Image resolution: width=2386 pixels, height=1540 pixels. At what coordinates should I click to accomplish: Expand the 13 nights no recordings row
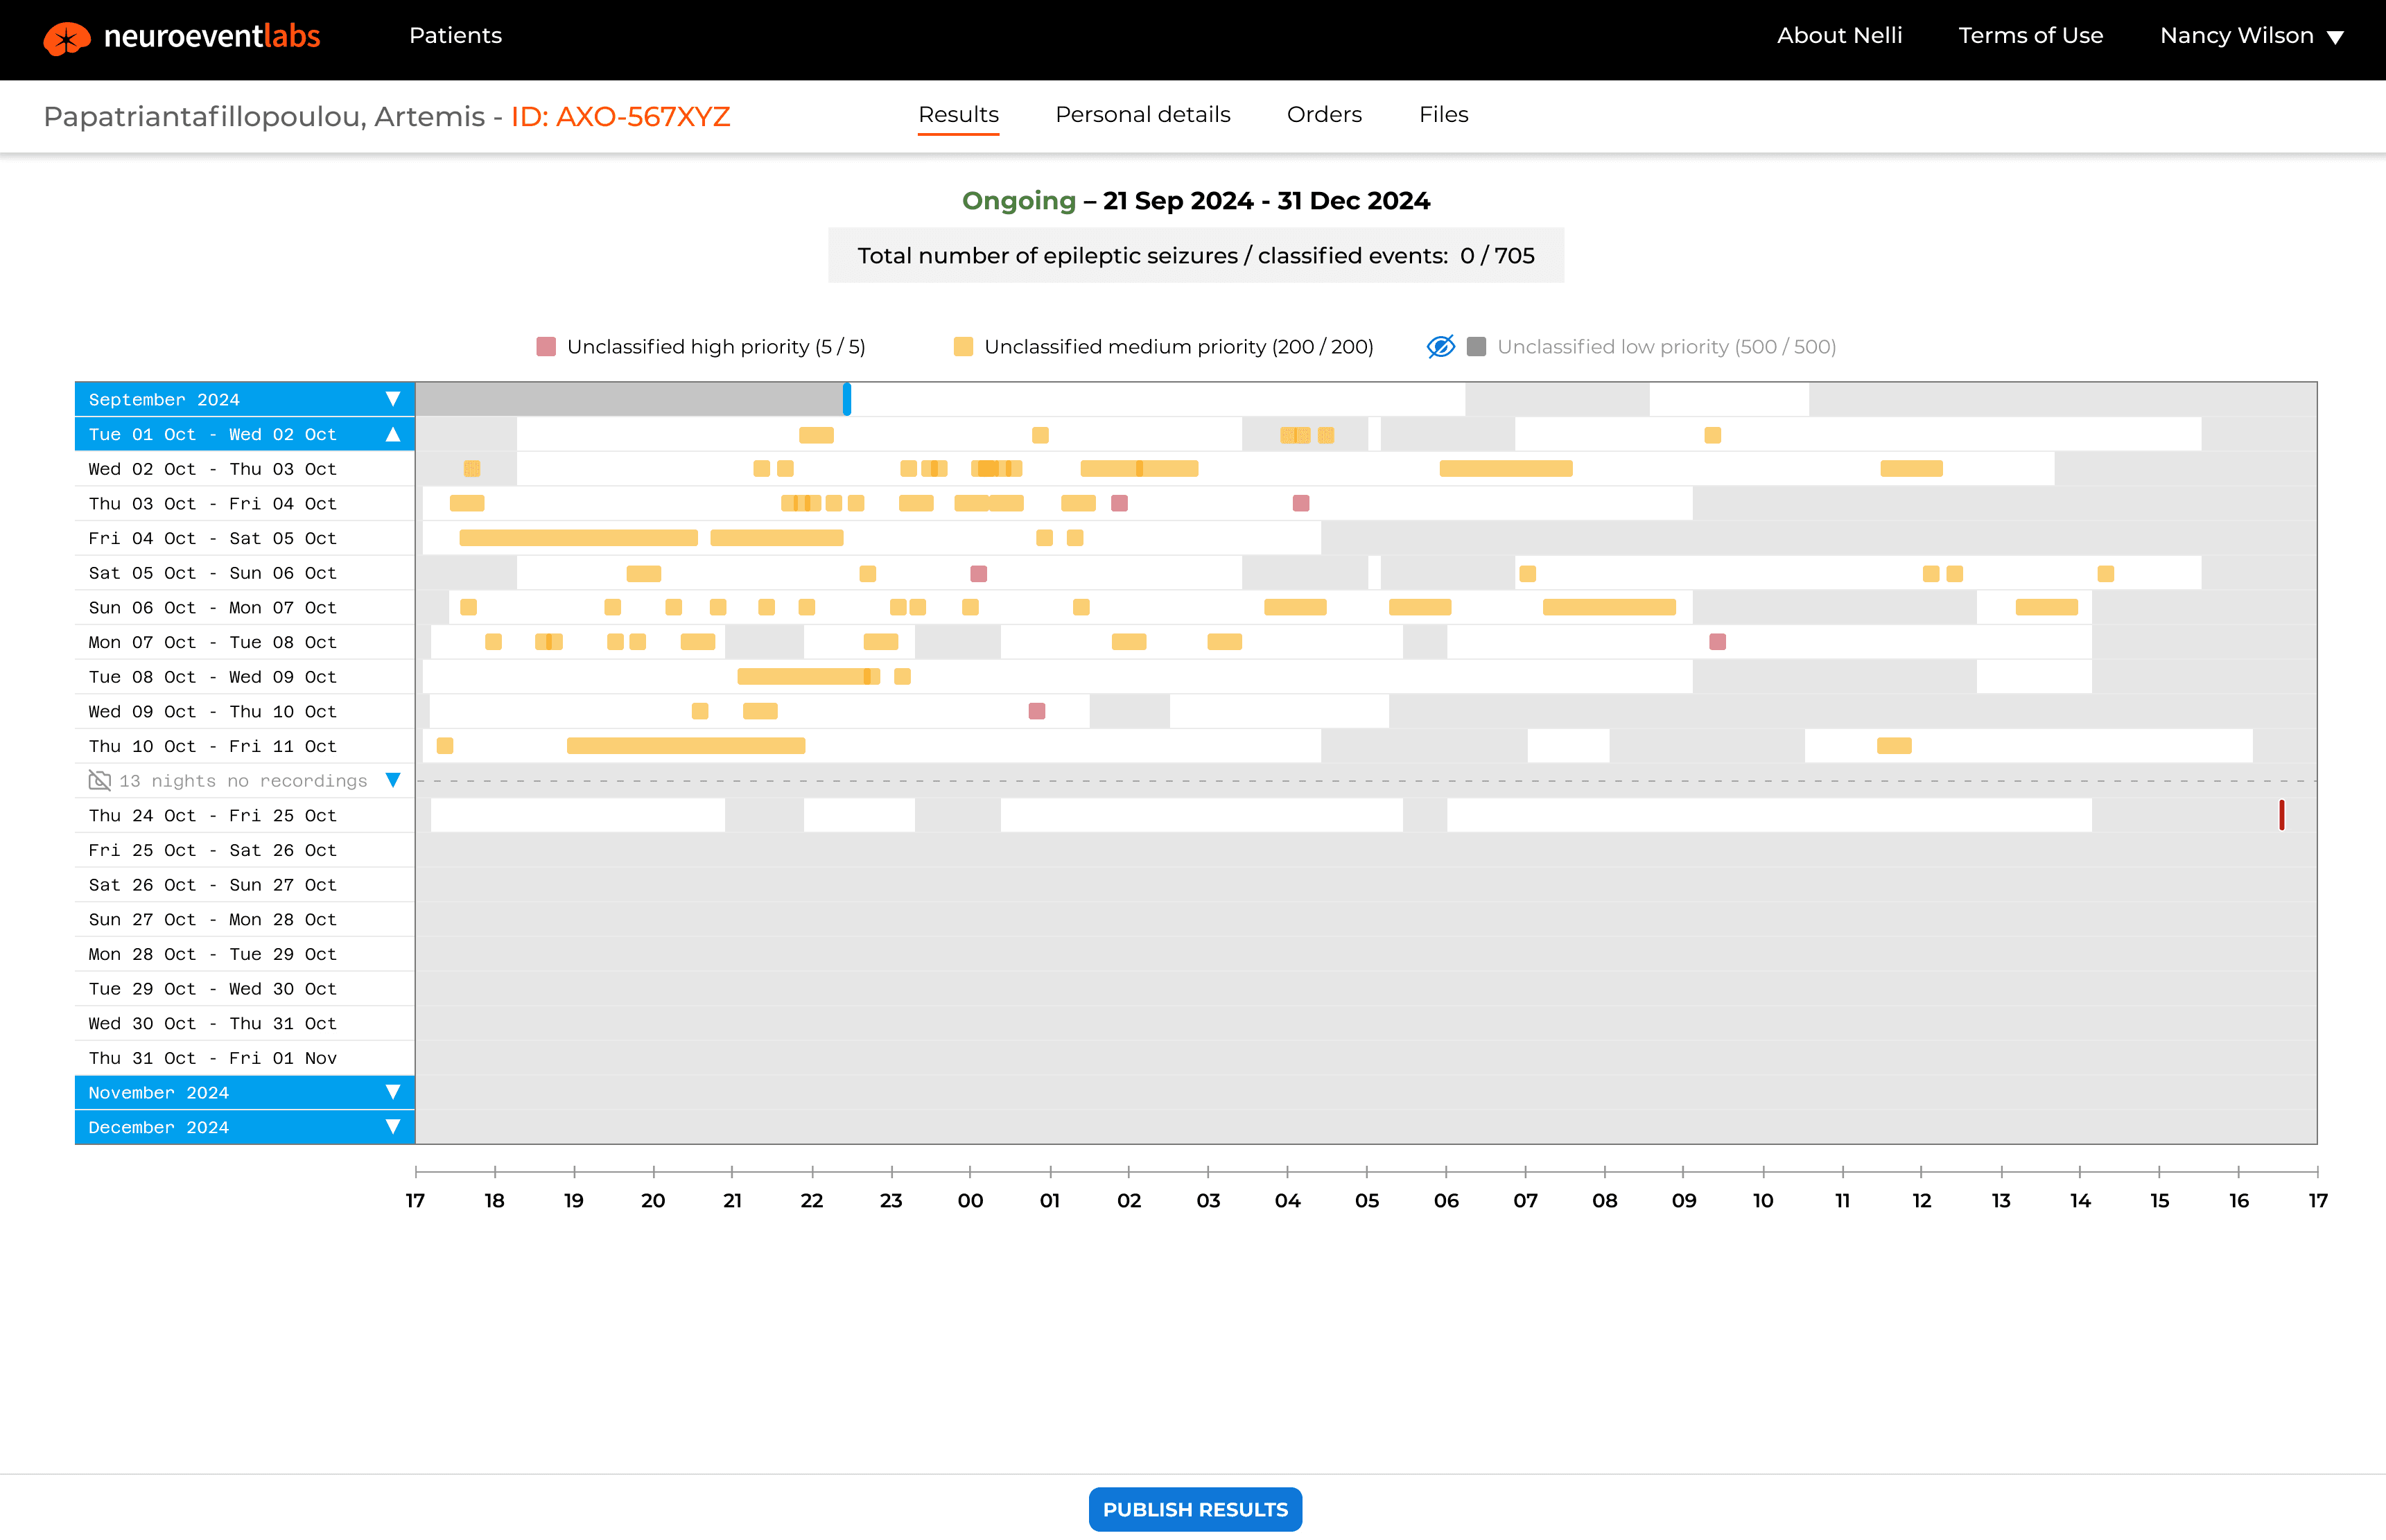(x=393, y=780)
